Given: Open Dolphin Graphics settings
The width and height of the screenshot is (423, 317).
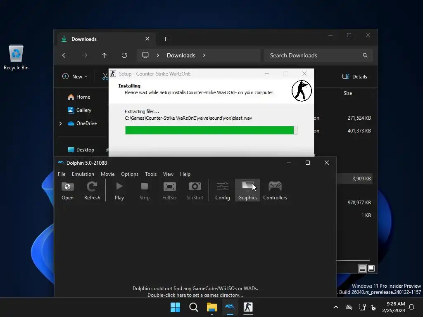Looking at the screenshot, I should (x=248, y=190).
